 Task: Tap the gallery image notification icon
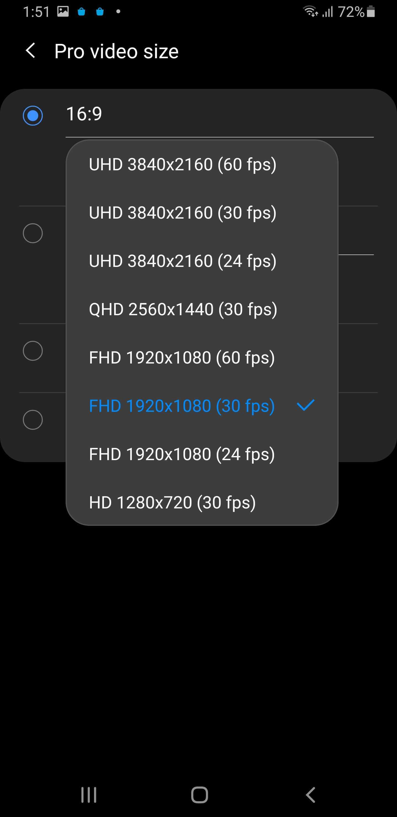(x=63, y=12)
